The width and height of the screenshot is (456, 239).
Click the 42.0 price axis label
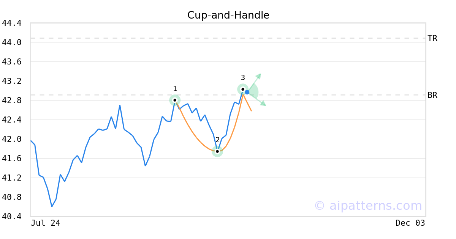[x=11, y=139]
